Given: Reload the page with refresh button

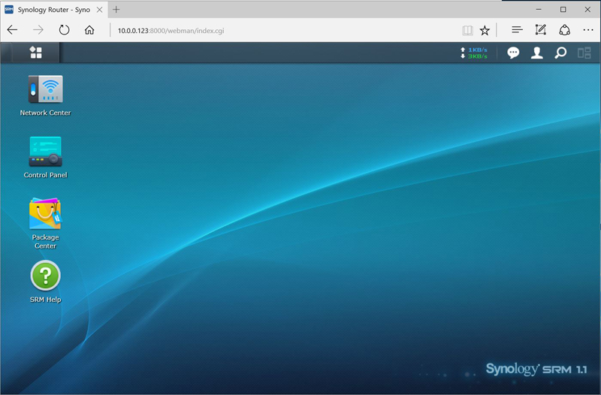Looking at the screenshot, I should point(64,30).
